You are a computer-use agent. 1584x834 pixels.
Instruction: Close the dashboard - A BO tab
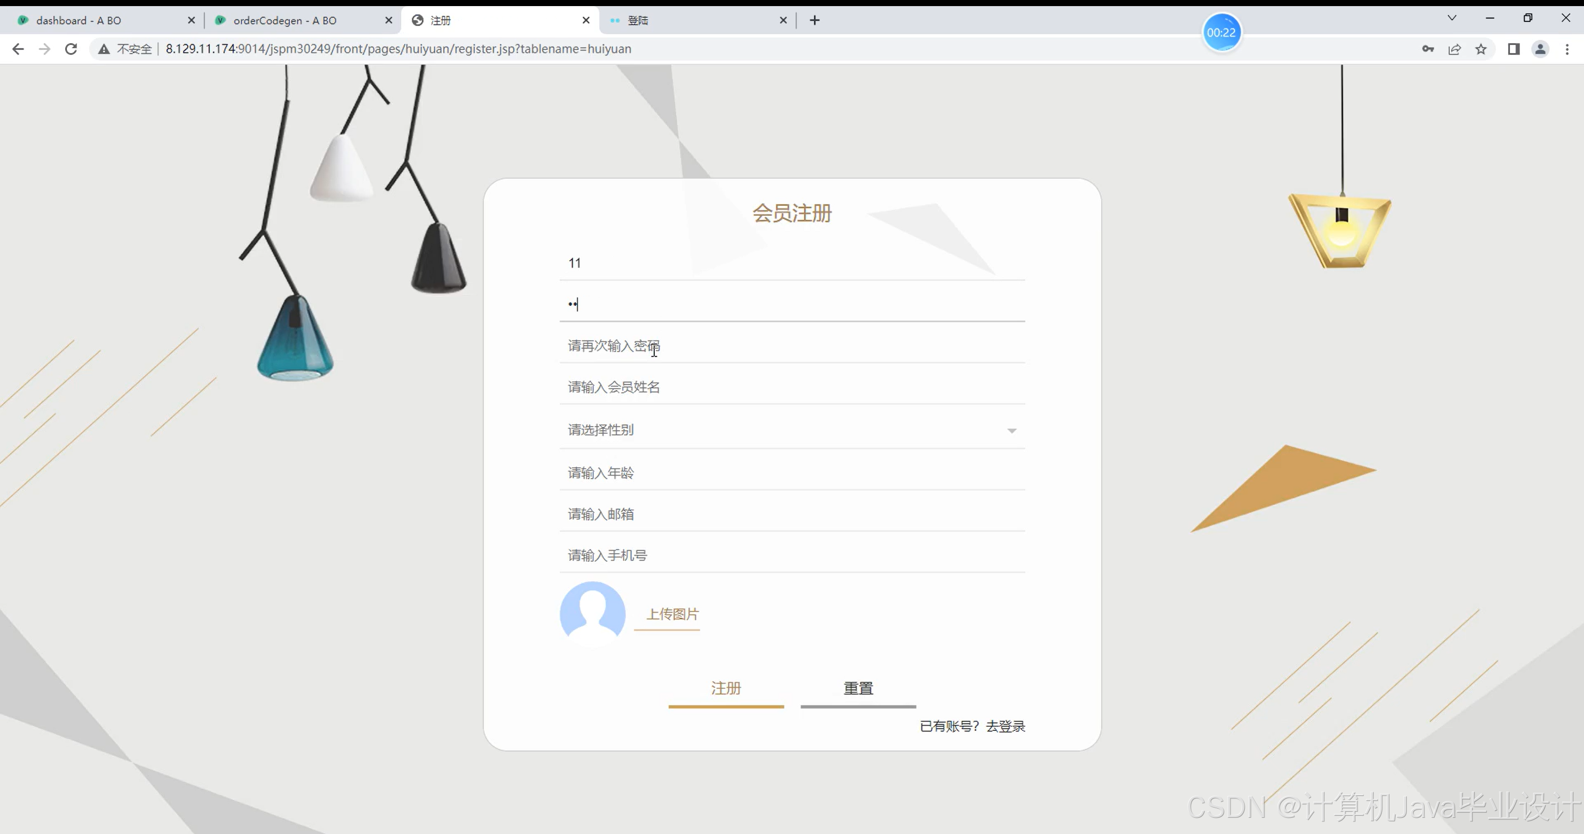(191, 20)
